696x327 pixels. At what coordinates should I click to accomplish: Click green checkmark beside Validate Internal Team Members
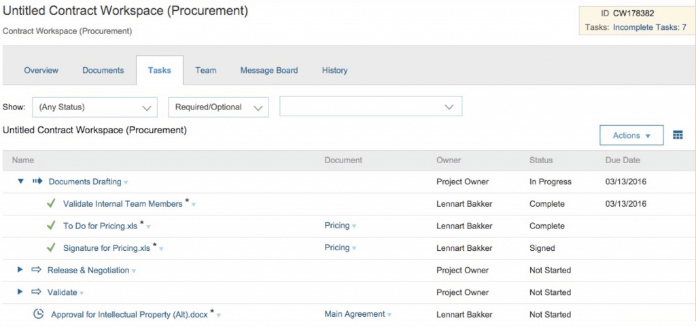coord(51,204)
